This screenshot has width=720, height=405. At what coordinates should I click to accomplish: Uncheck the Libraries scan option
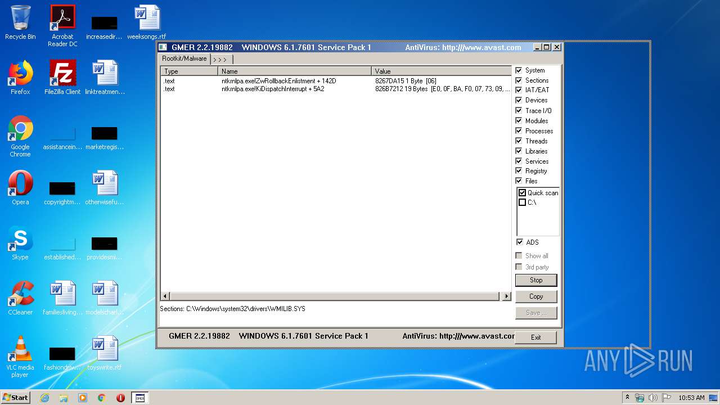(519, 151)
